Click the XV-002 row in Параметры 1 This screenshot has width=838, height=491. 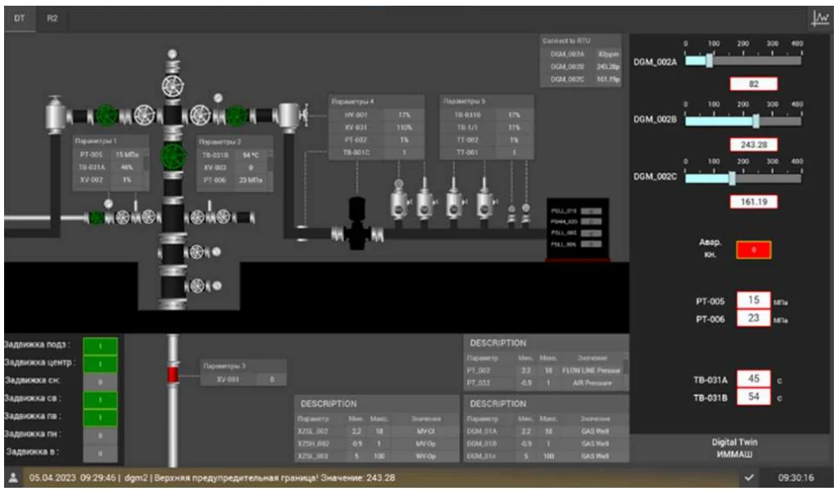(x=109, y=180)
